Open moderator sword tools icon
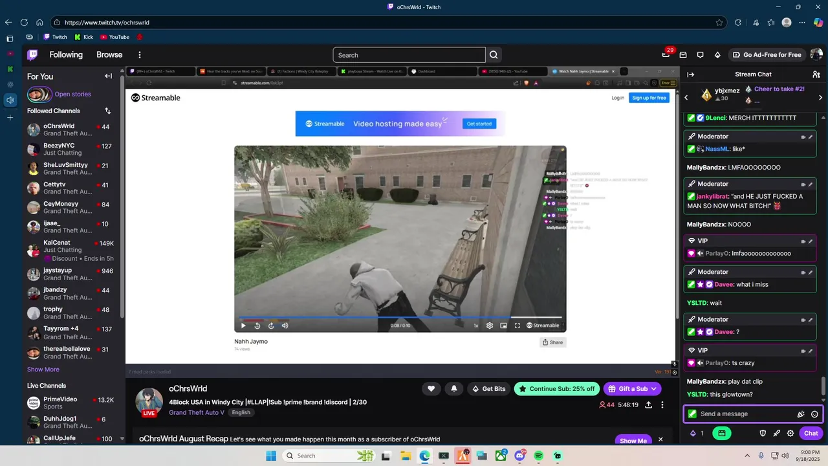Image resolution: width=828 pixels, height=466 pixels. pyautogui.click(x=776, y=433)
